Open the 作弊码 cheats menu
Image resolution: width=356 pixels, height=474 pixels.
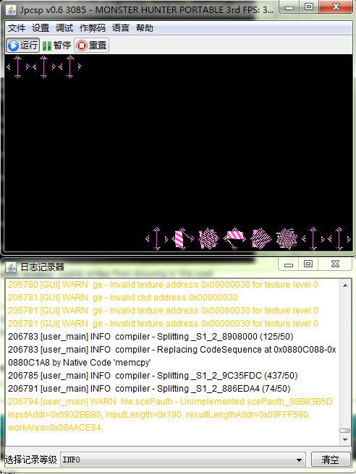point(93,28)
